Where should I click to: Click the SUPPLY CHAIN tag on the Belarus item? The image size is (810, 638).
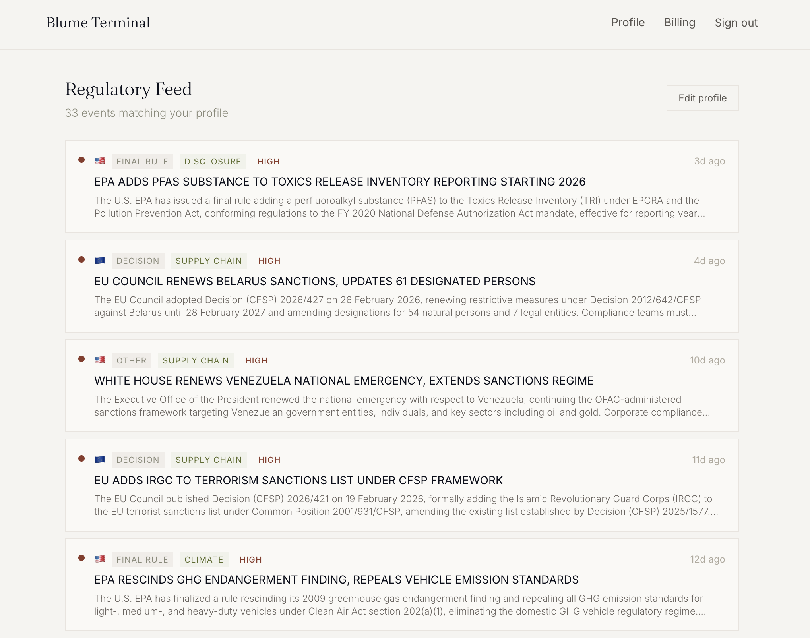(x=209, y=261)
